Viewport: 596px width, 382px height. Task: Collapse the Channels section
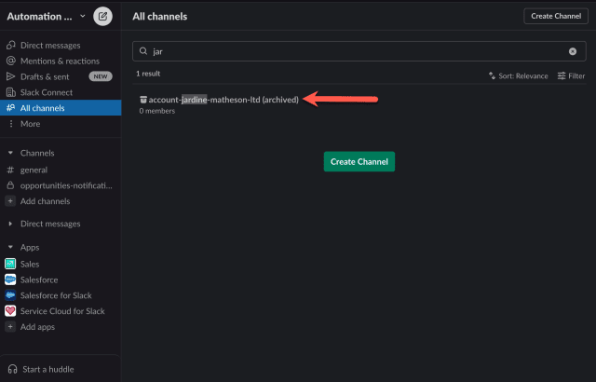tap(10, 153)
